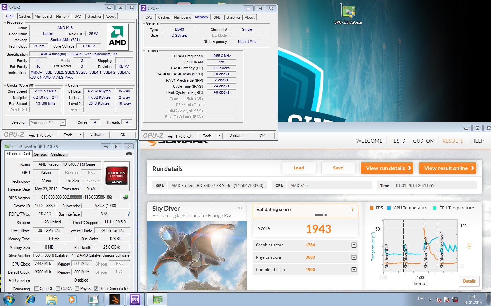The width and height of the screenshot is (491, 306).
Task: Switch to GPU-Z taskbar icon
Action: click(157, 300)
